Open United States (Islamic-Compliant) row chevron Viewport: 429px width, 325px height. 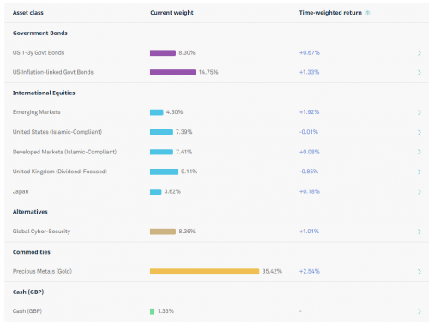(x=420, y=132)
